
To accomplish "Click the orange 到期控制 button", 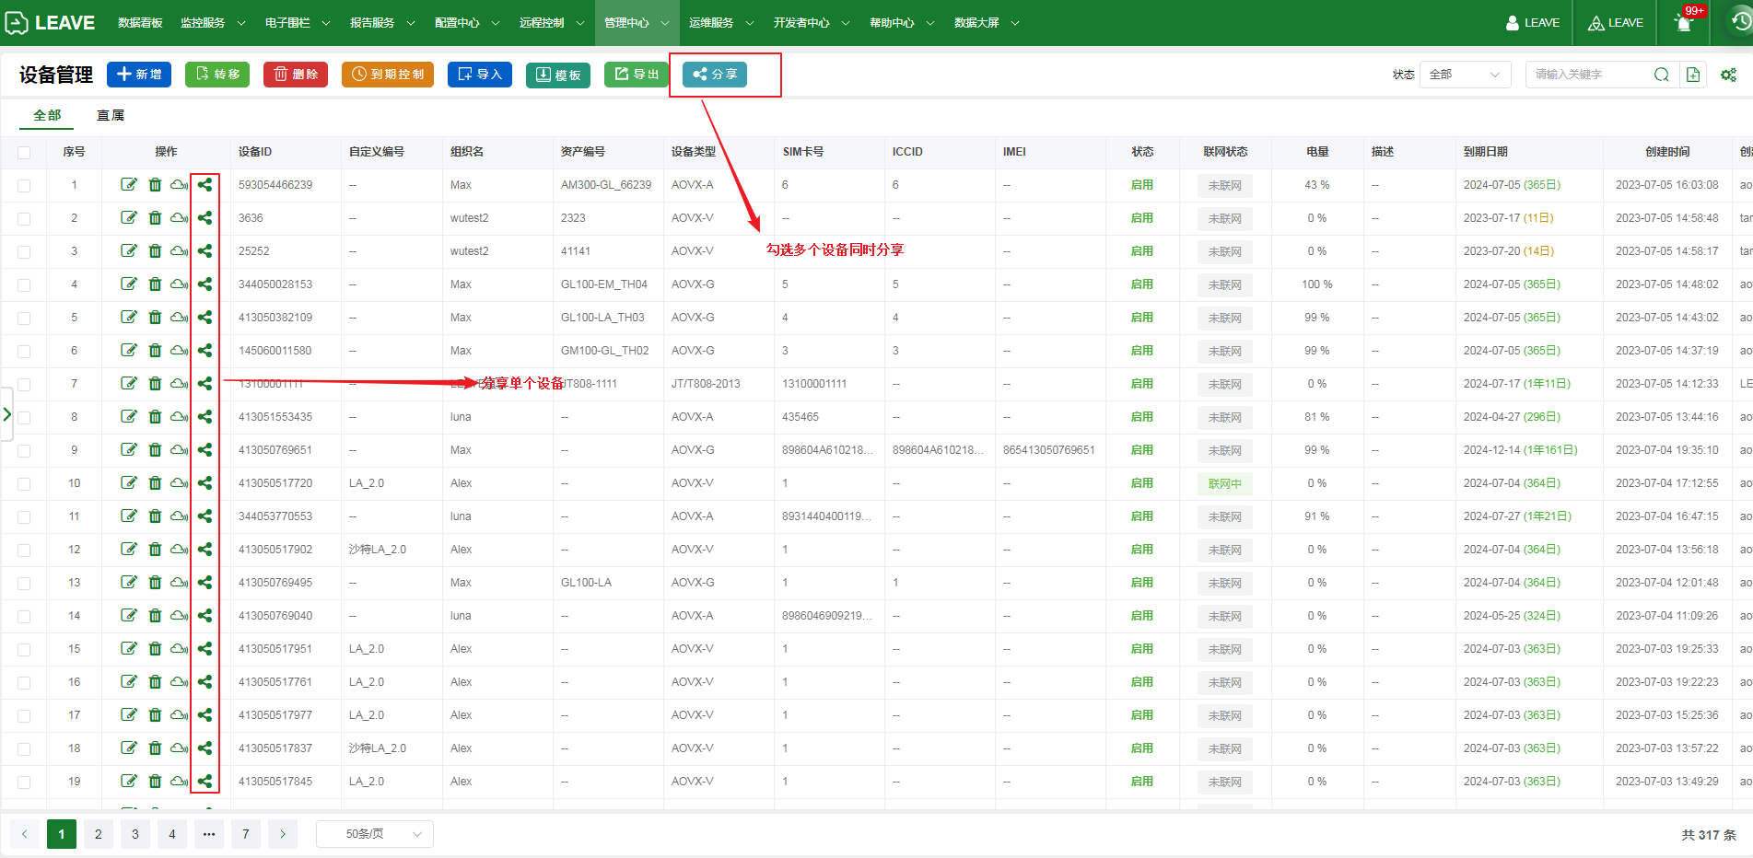I will (x=388, y=75).
